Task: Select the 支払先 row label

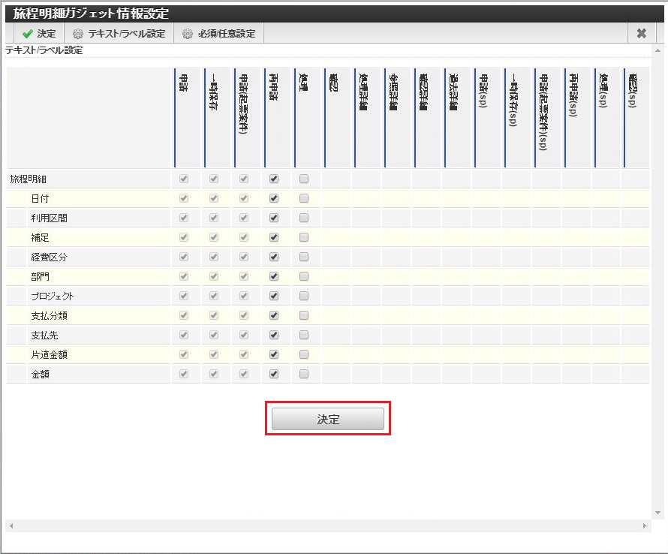Action: point(44,336)
